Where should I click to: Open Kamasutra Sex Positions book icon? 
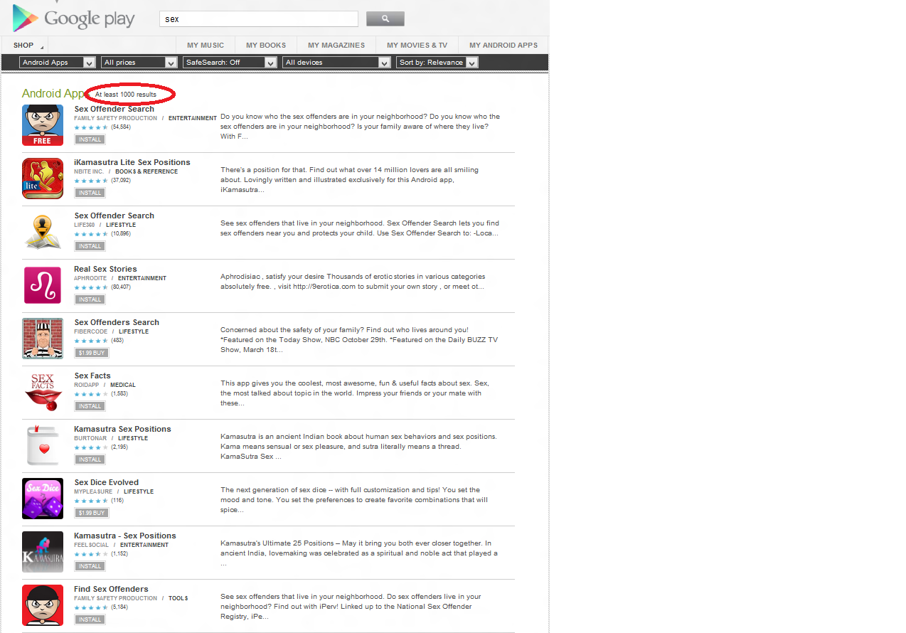pos(43,445)
